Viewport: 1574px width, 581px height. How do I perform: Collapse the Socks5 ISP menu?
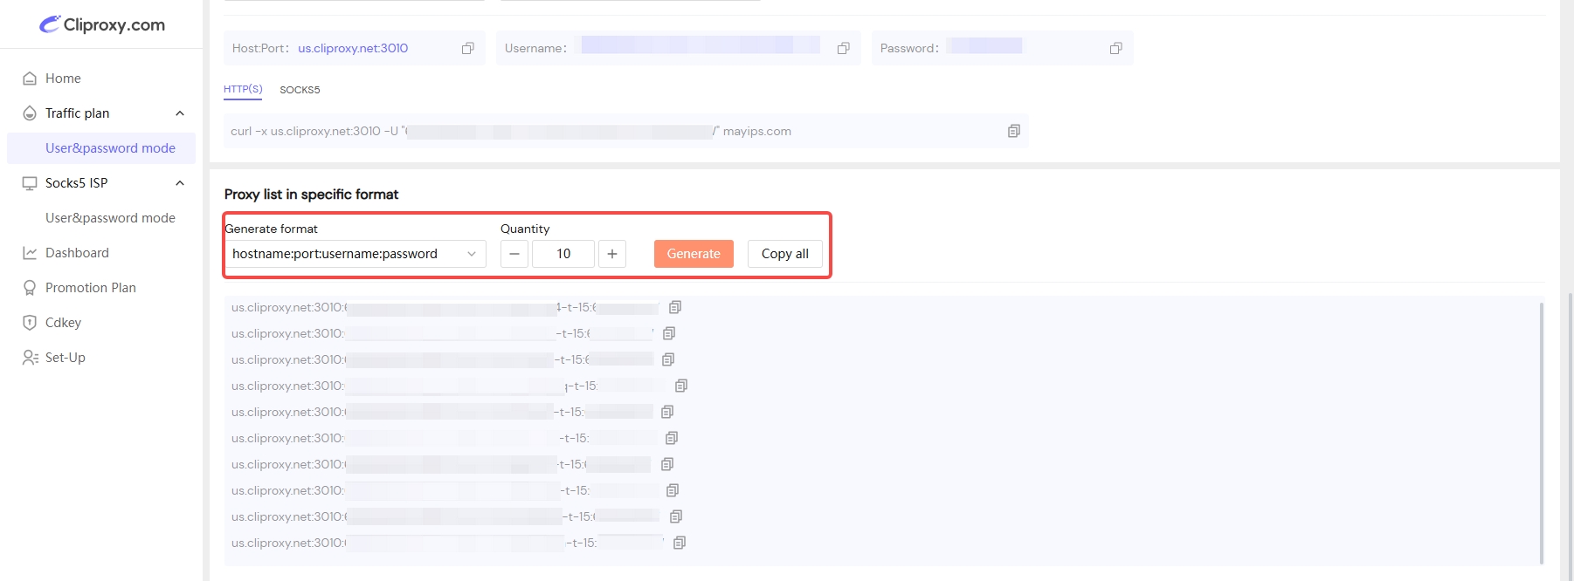pos(180,183)
